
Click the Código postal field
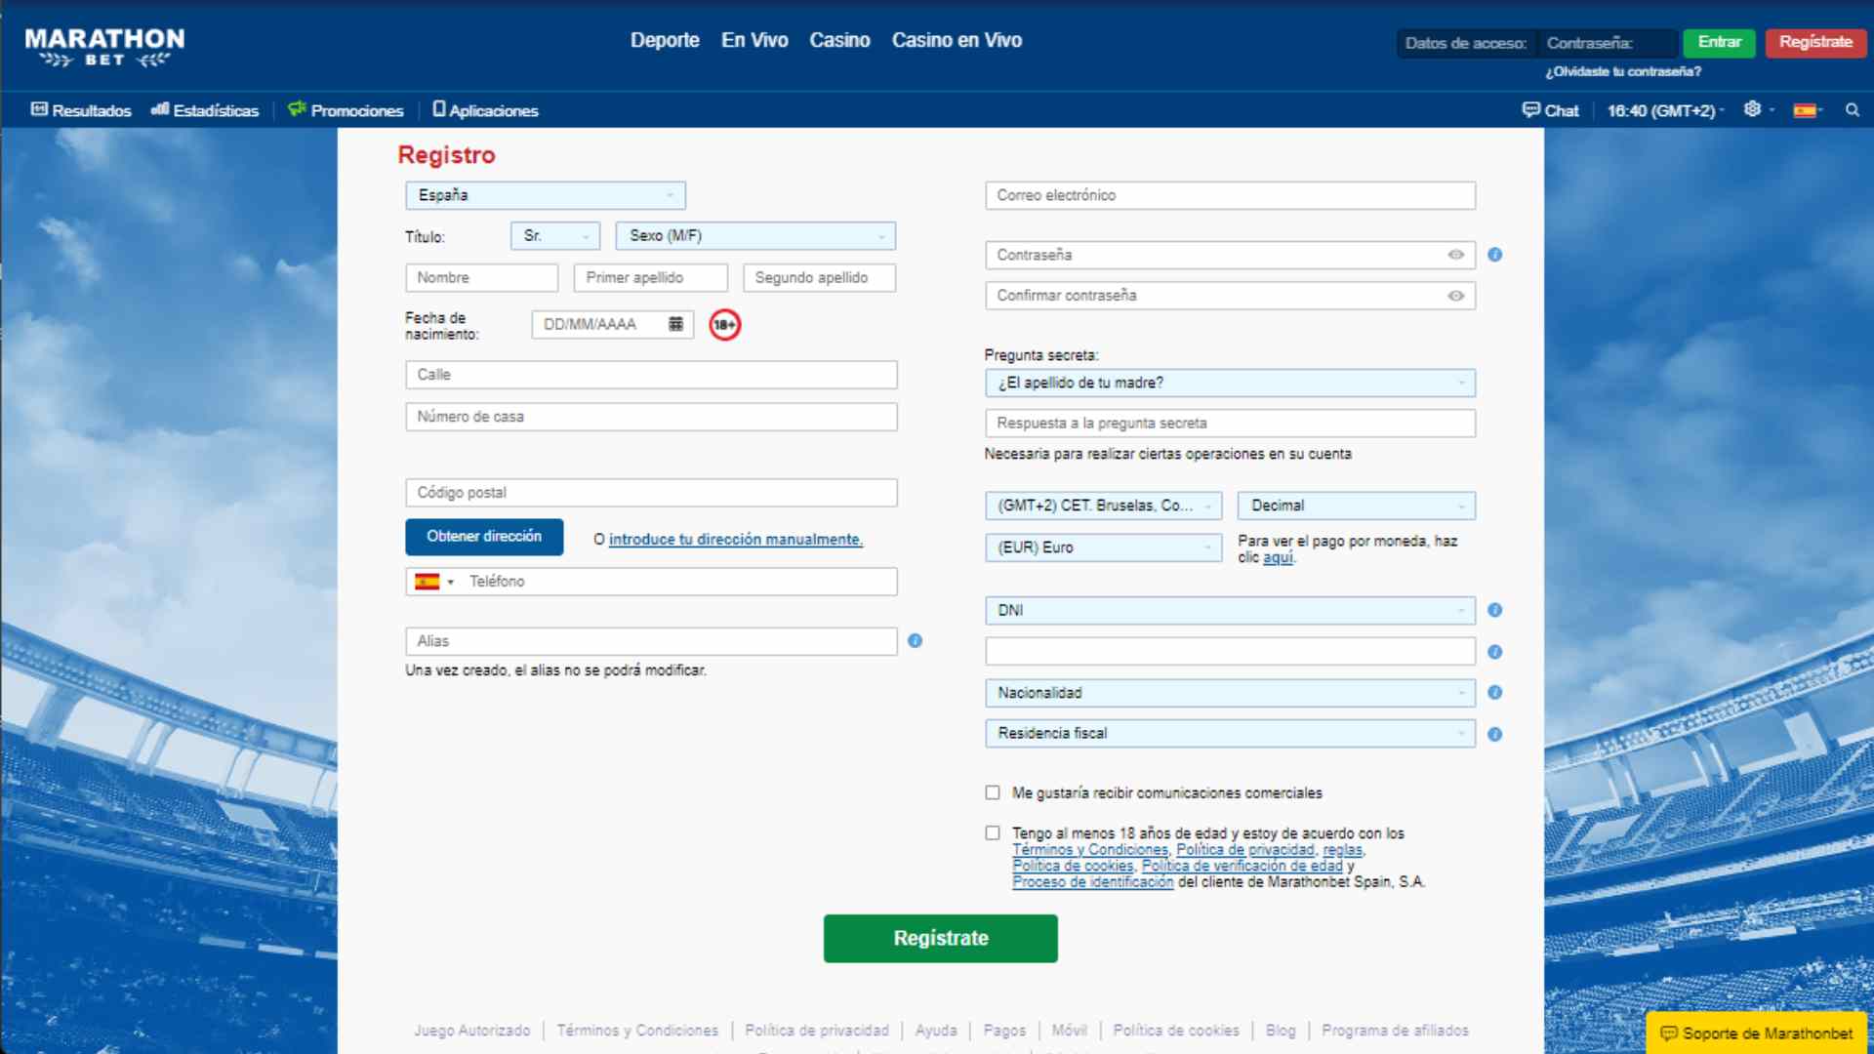coord(651,493)
